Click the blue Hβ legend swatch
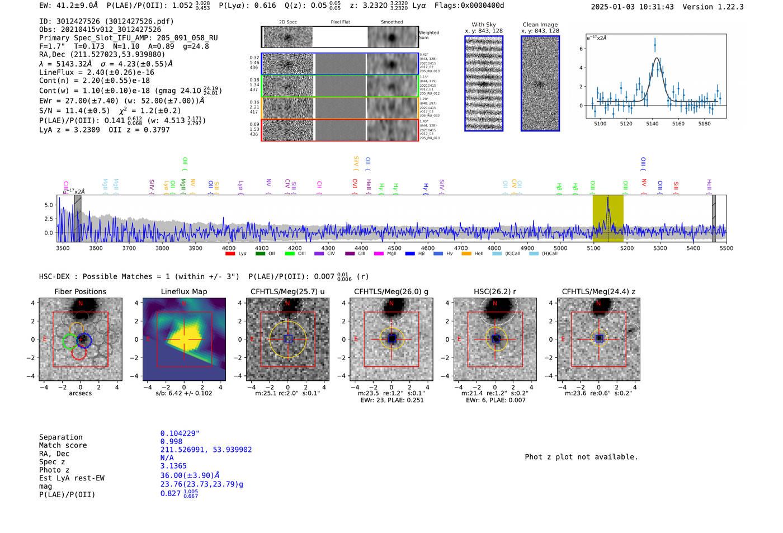783x533 pixels. tap(410, 254)
